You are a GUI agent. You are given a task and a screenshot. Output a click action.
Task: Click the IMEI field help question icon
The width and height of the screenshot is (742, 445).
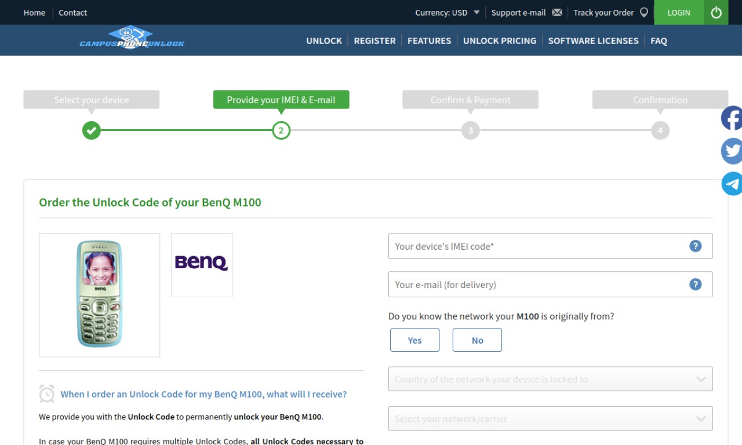click(x=695, y=246)
